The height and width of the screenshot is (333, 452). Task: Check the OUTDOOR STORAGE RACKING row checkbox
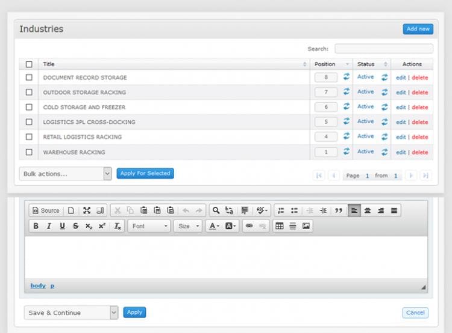29,93
